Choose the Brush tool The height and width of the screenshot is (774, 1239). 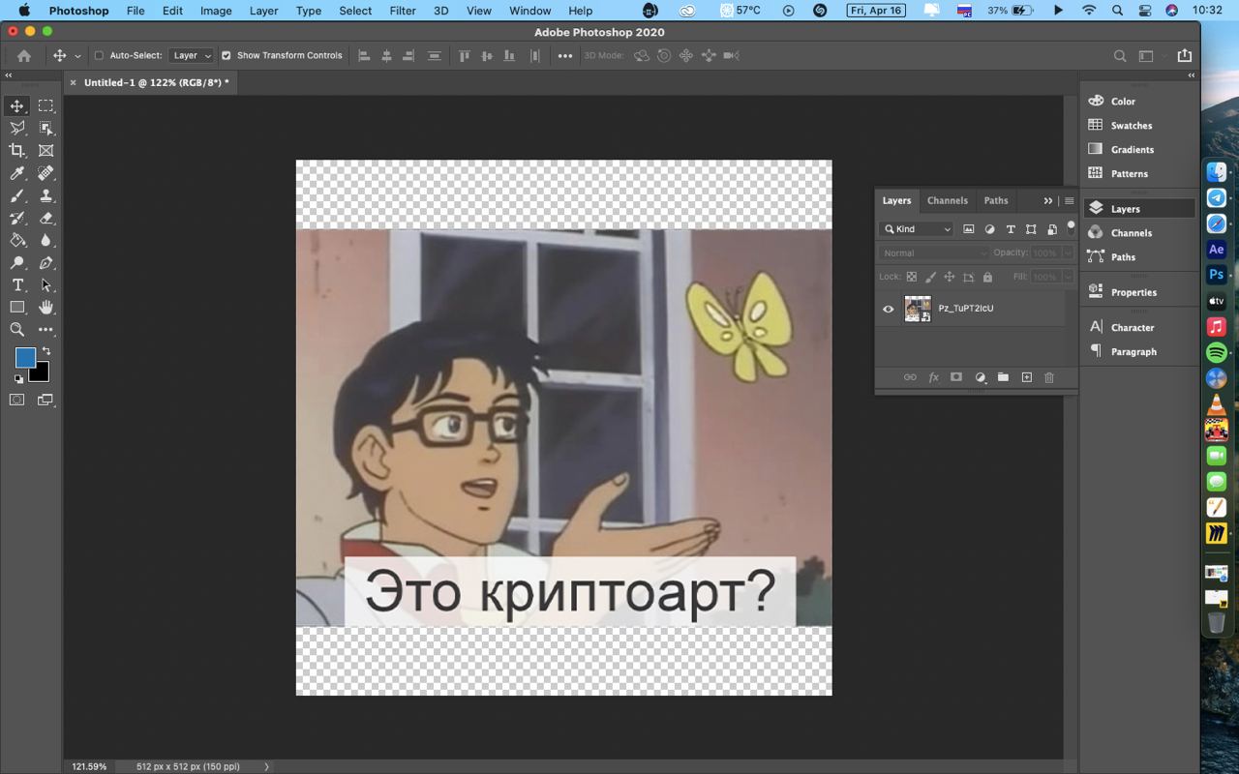click(17, 195)
